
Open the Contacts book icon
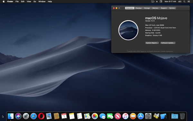click(x=56, y=116)
